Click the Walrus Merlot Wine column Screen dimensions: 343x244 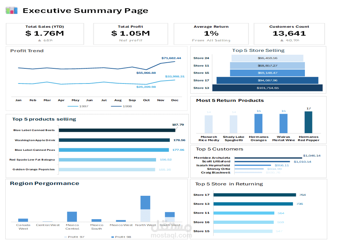click(x=284, y=123)
